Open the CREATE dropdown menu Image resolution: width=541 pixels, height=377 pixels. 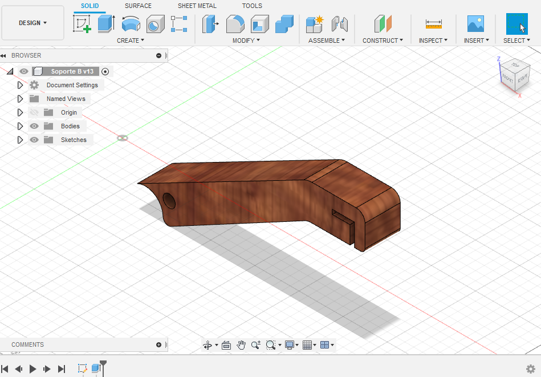coord(131,40)
